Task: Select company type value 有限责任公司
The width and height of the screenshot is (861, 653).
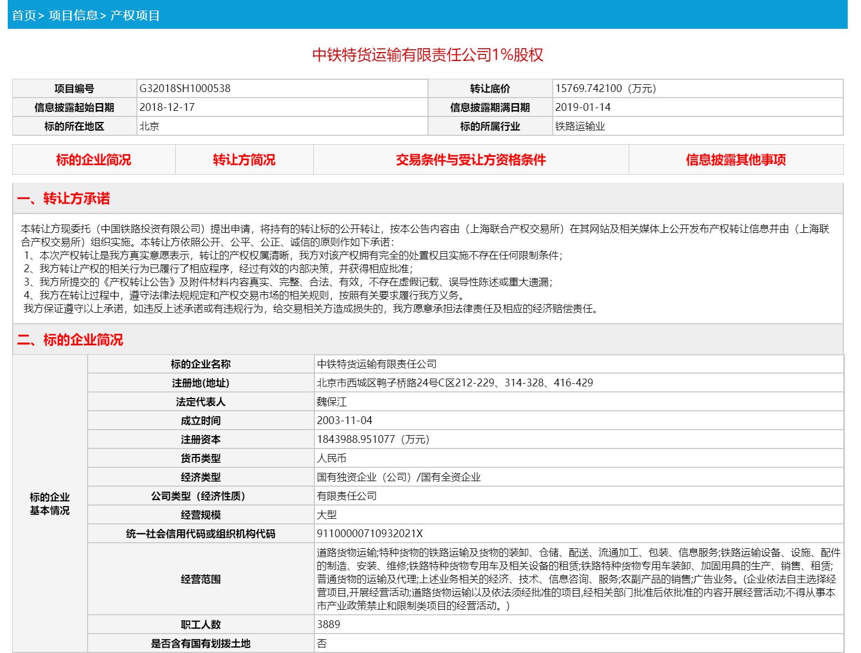Action: tap(347, 496)
